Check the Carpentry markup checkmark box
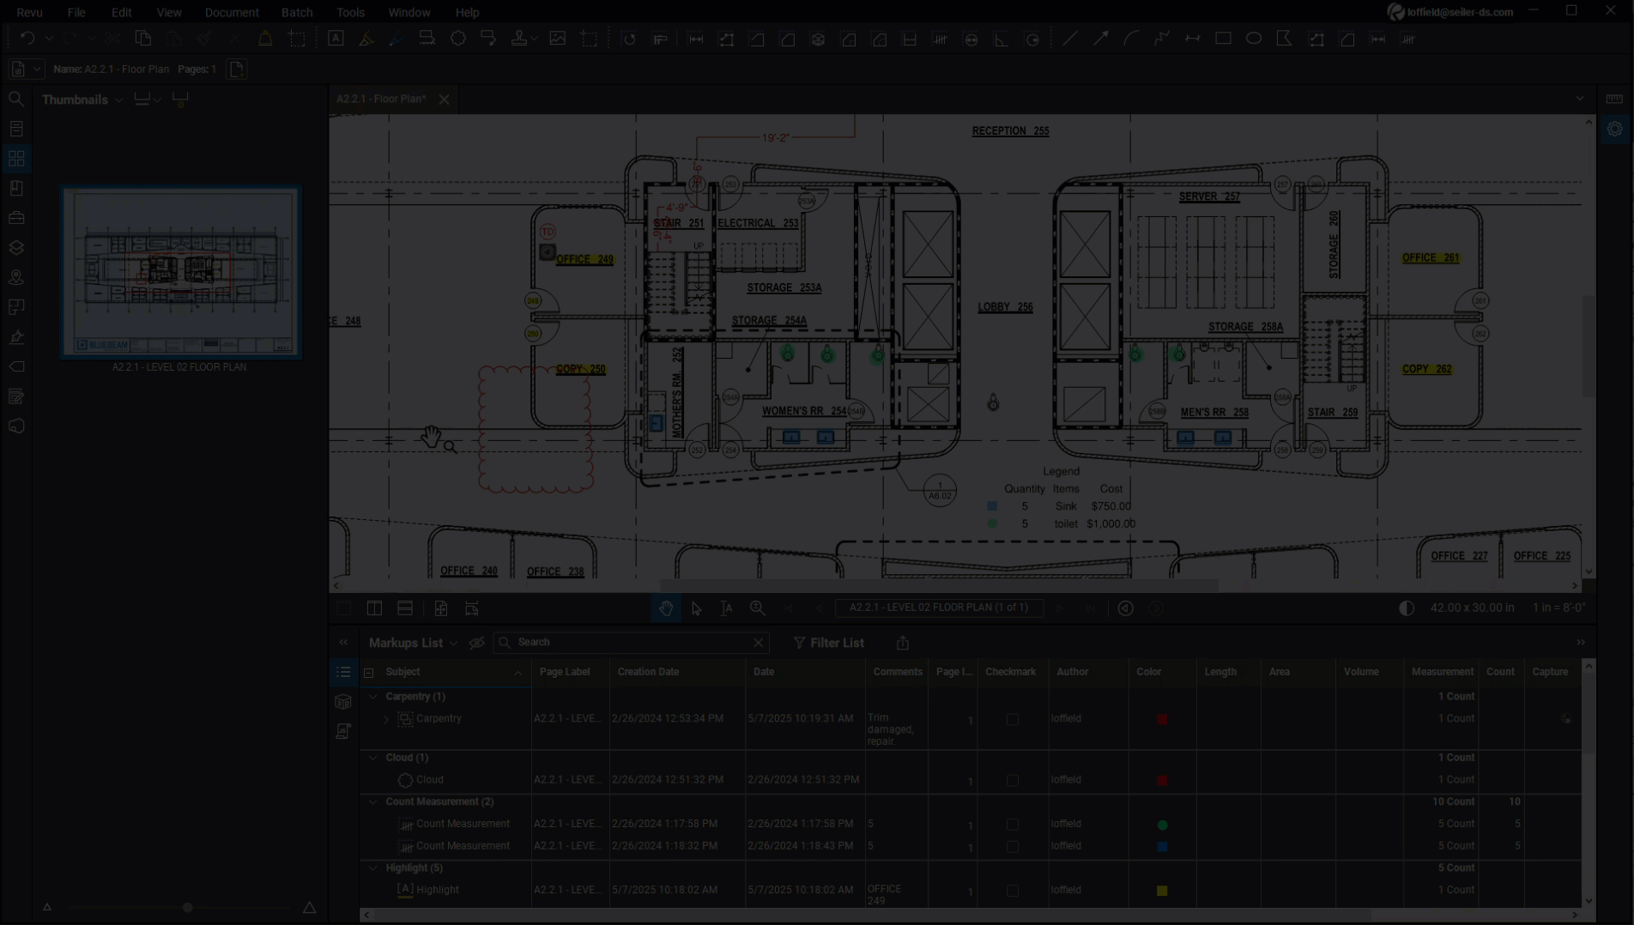The image size is (1634, 925). (1013, 719)
